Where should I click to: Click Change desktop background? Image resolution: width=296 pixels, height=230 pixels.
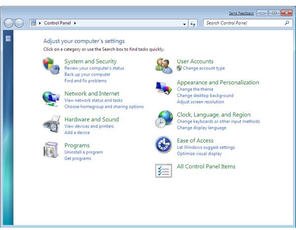[x=205, y=96]
